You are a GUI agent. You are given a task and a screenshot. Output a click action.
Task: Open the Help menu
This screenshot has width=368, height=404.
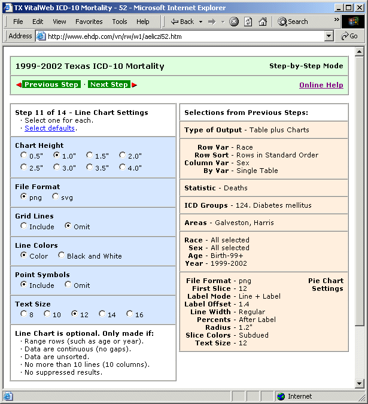coord(142,22)
